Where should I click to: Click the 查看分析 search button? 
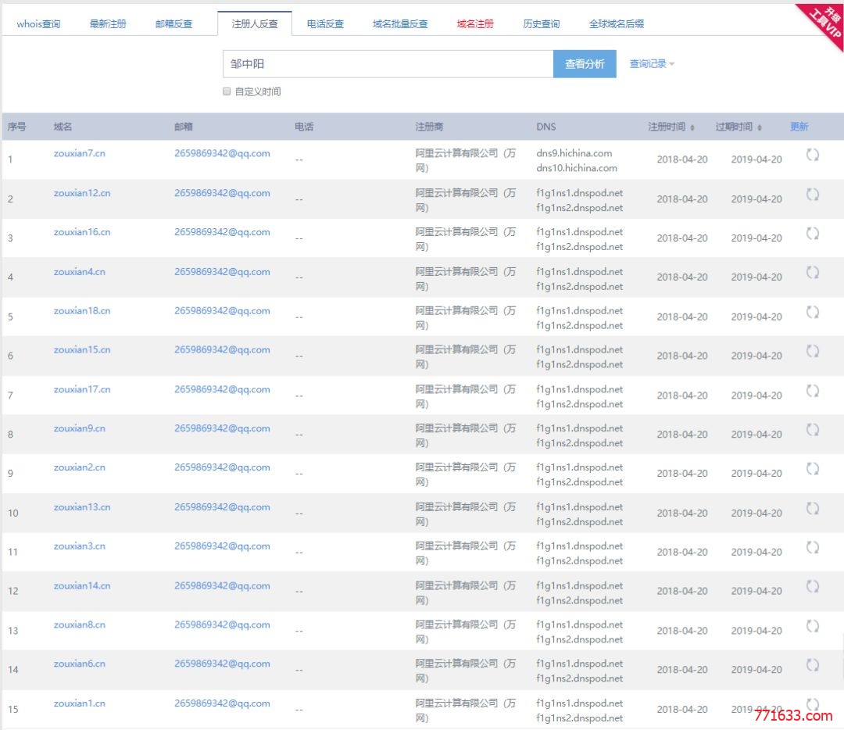point(585,64)
